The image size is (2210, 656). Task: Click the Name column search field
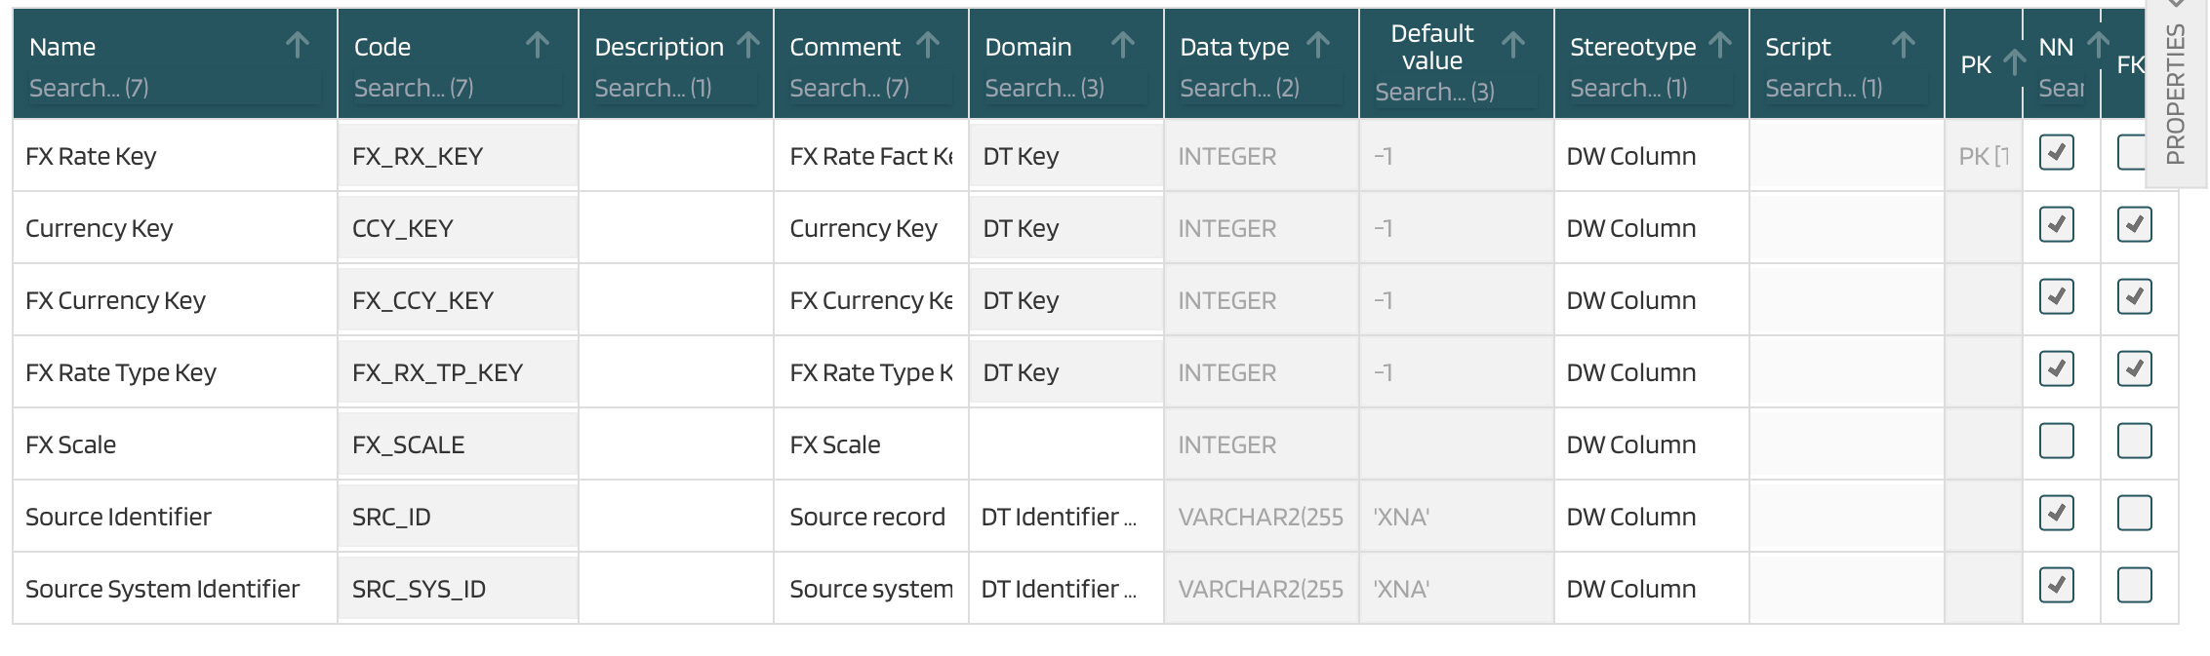[174, 89]
